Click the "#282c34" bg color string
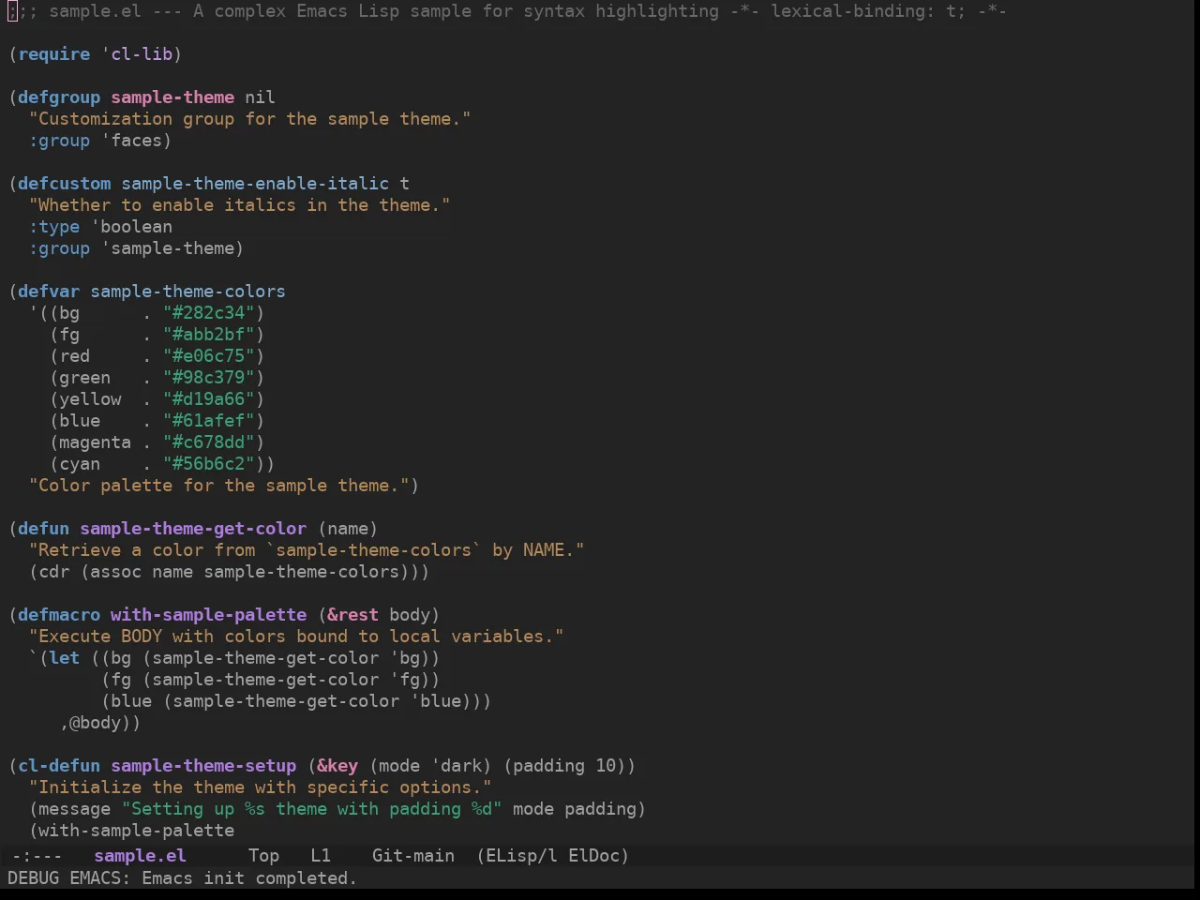 coord(209,313)
